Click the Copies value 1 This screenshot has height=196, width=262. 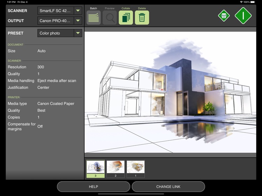[38, 117]
